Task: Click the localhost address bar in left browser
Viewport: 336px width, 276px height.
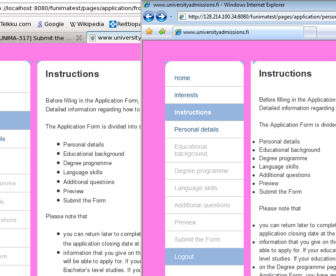Action: pyautogui.click(x=70, y=8)
